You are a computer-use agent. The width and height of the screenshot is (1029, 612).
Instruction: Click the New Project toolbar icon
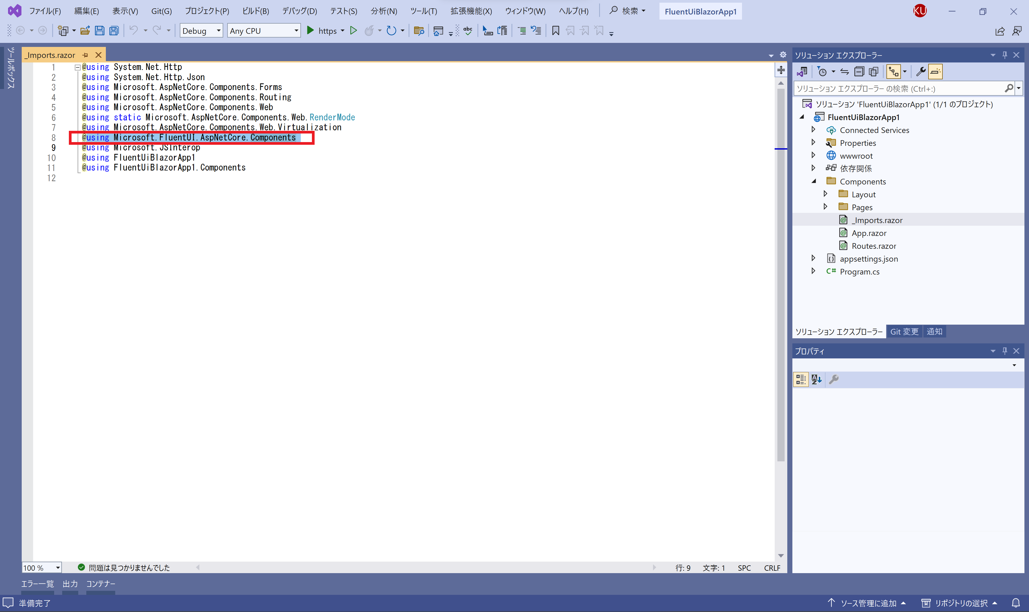(63, 31)
